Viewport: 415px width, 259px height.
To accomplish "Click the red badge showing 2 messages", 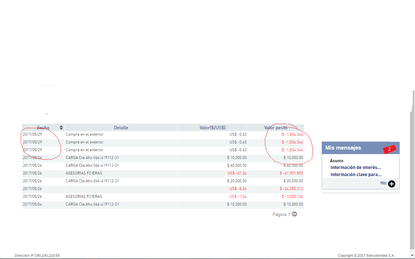I will tap(389, 149).
